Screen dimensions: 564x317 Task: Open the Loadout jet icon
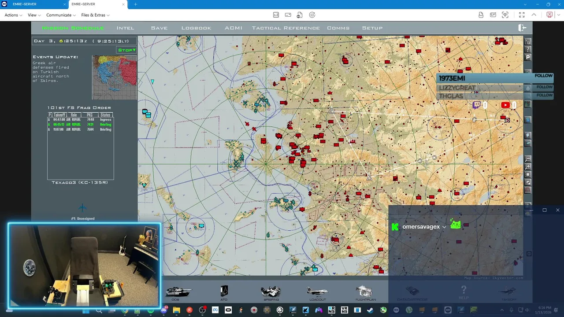(x=318, y=291)
